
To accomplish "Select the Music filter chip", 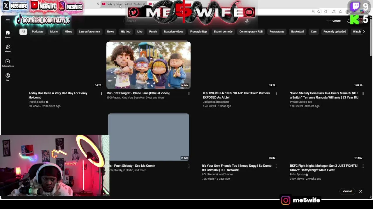I will [x=54, y=32].
